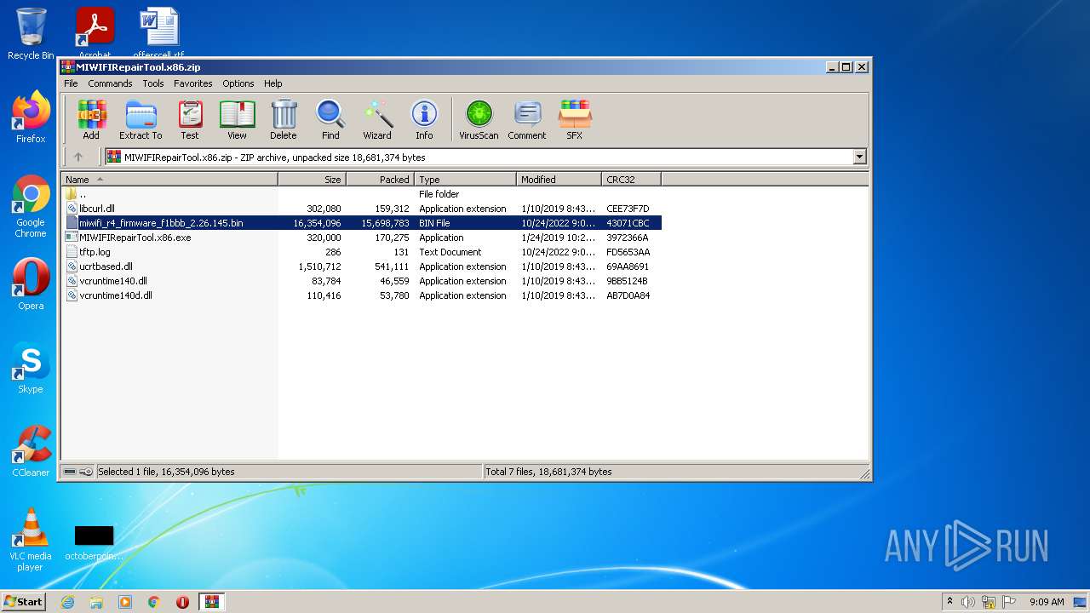
Task: Select ucrtbased.dll file
Action: (x=362, y=266)
